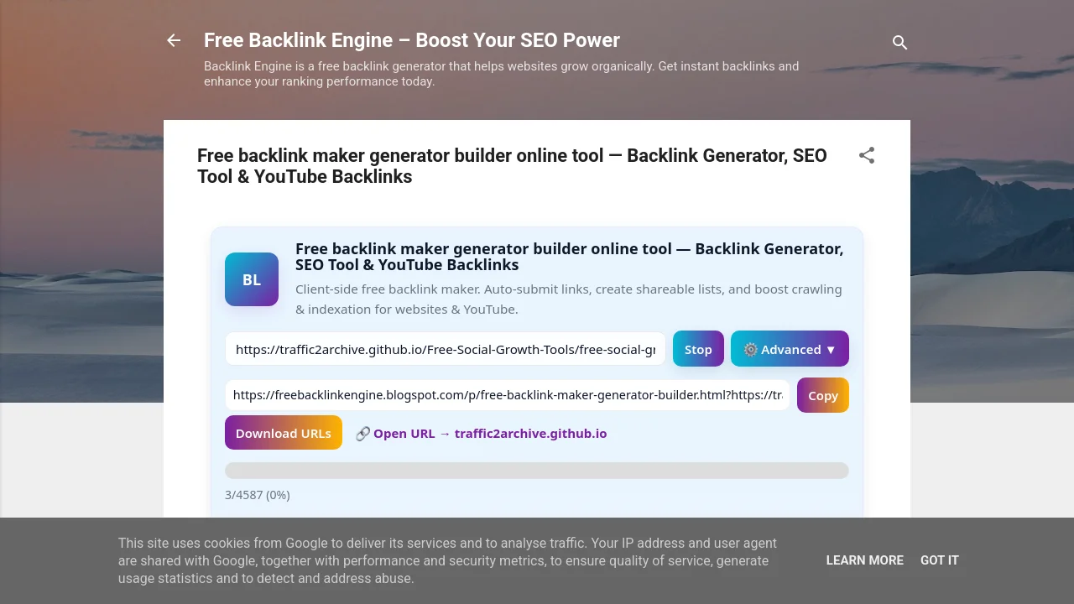Click Learn More in cookie notice
This screenshot has height=604, width=1074.
point(864,560)
